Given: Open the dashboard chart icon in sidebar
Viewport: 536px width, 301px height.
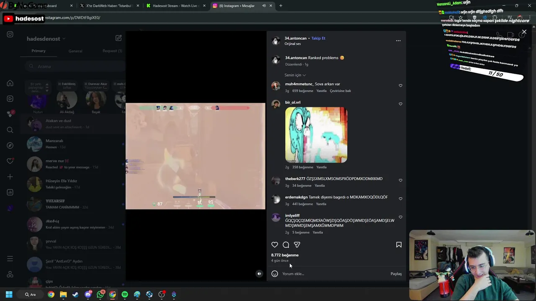Looking at the screenshot, I should click(x=10, y=192).
